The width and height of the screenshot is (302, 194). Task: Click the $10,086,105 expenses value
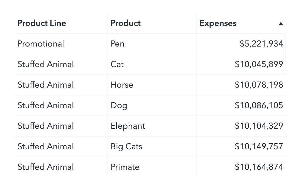tap(259, 105)
